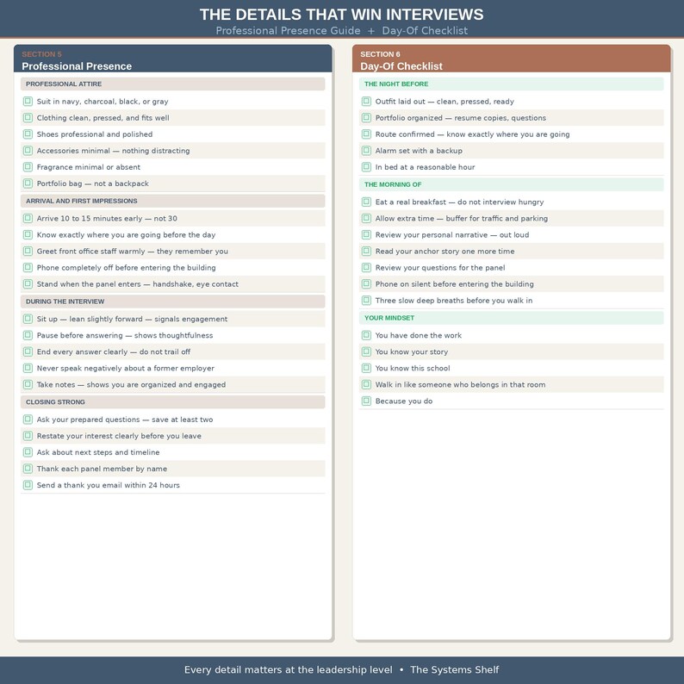This screenshot has height=684, width=684.
Task: Check the 'Suit in navy, charcoal, black, or gray' box
Action: (x=28, y=101)
